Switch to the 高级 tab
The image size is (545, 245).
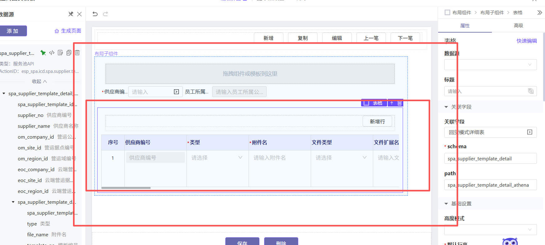pyautogui.click(x=518, y=26)
